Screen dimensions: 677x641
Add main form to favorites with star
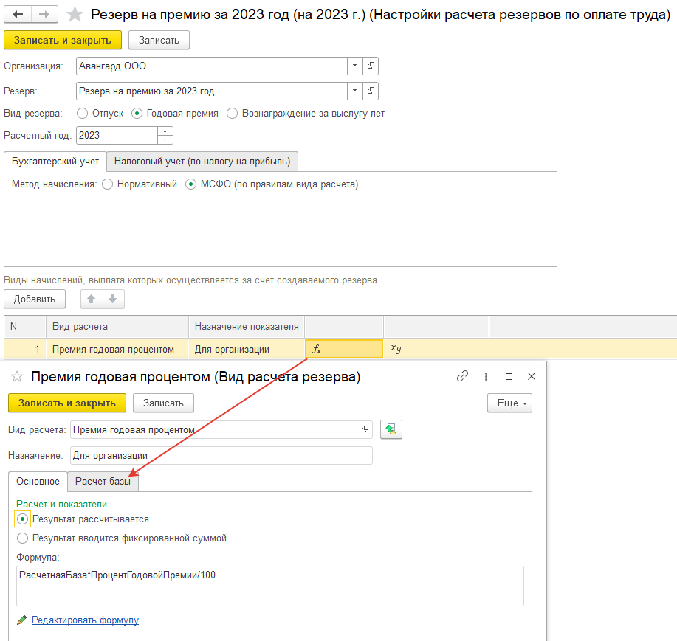(x=75, y=15)
